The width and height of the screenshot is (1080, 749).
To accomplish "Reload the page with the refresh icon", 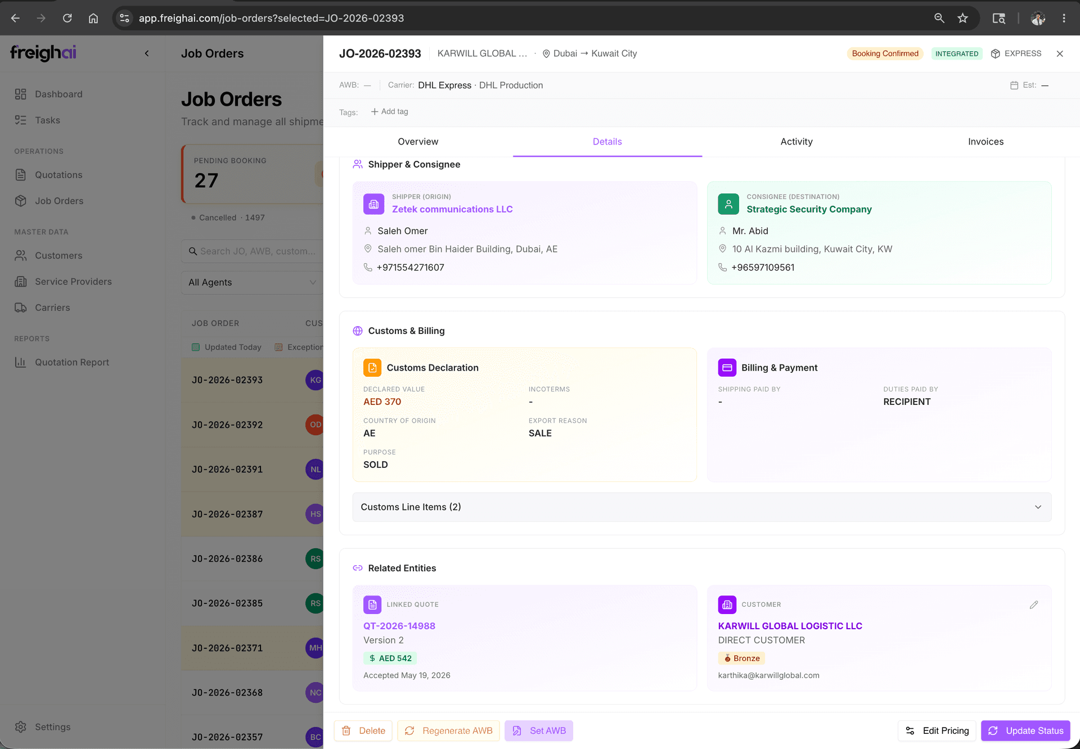I will tap(67, 18).
